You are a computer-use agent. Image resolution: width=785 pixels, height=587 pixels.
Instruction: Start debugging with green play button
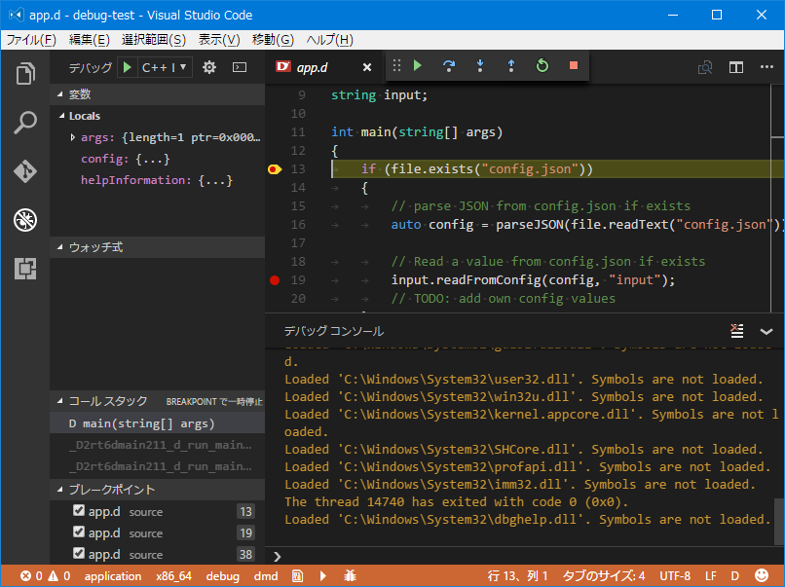[x=128, y=67]
